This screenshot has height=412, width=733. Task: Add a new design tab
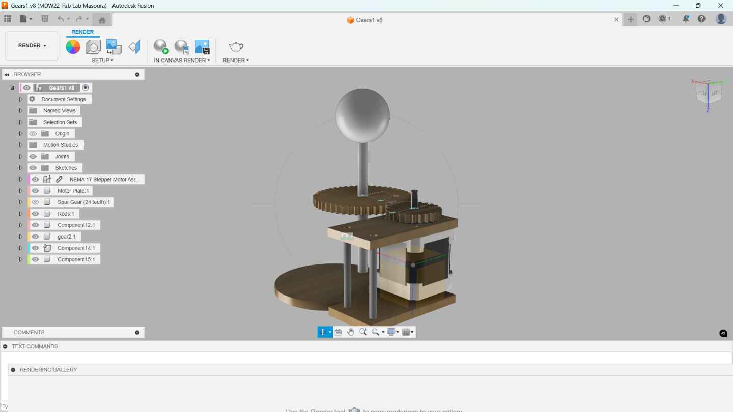click(x=631, y=19)
